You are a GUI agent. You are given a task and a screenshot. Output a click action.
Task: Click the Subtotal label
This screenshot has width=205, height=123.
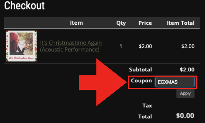pos(140,70)
